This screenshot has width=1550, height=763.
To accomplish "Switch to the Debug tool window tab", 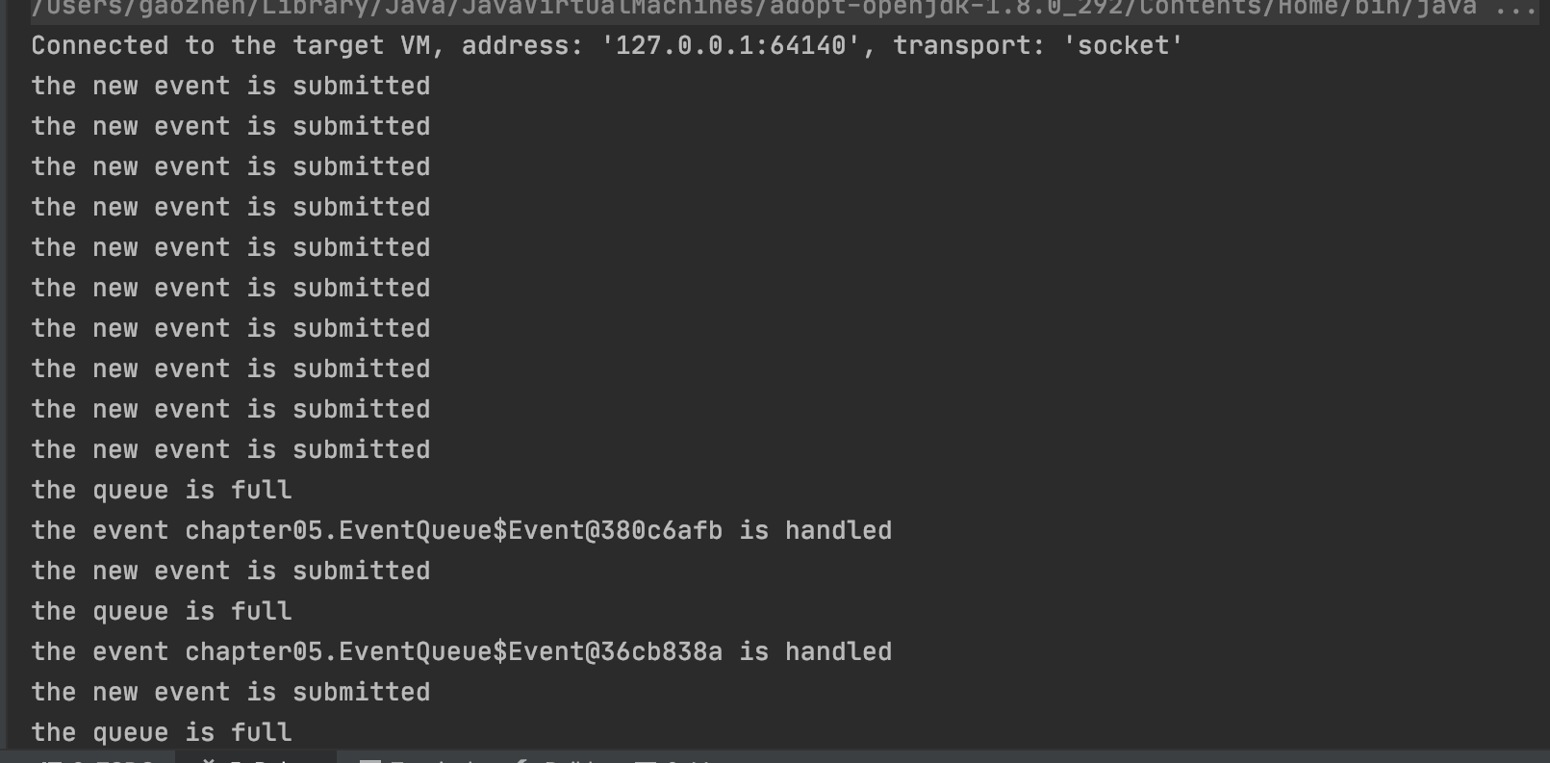I will click(260, 760).
